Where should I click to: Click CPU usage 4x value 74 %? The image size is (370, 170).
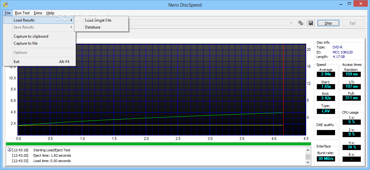pos(352,148)
